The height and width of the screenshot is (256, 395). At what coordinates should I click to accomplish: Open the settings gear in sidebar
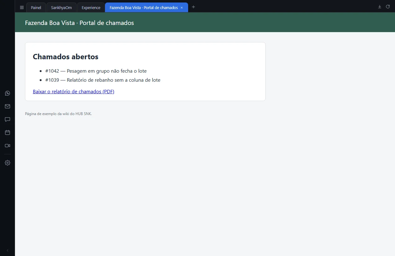tap(7, 163)
